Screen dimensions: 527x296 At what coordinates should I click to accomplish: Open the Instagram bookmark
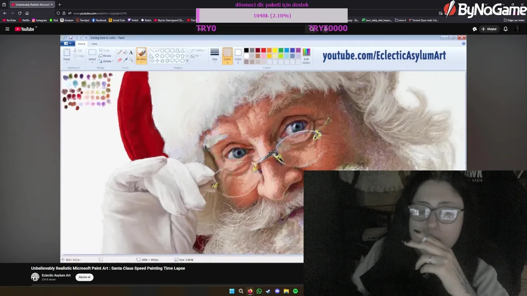(x=40, y=20)
